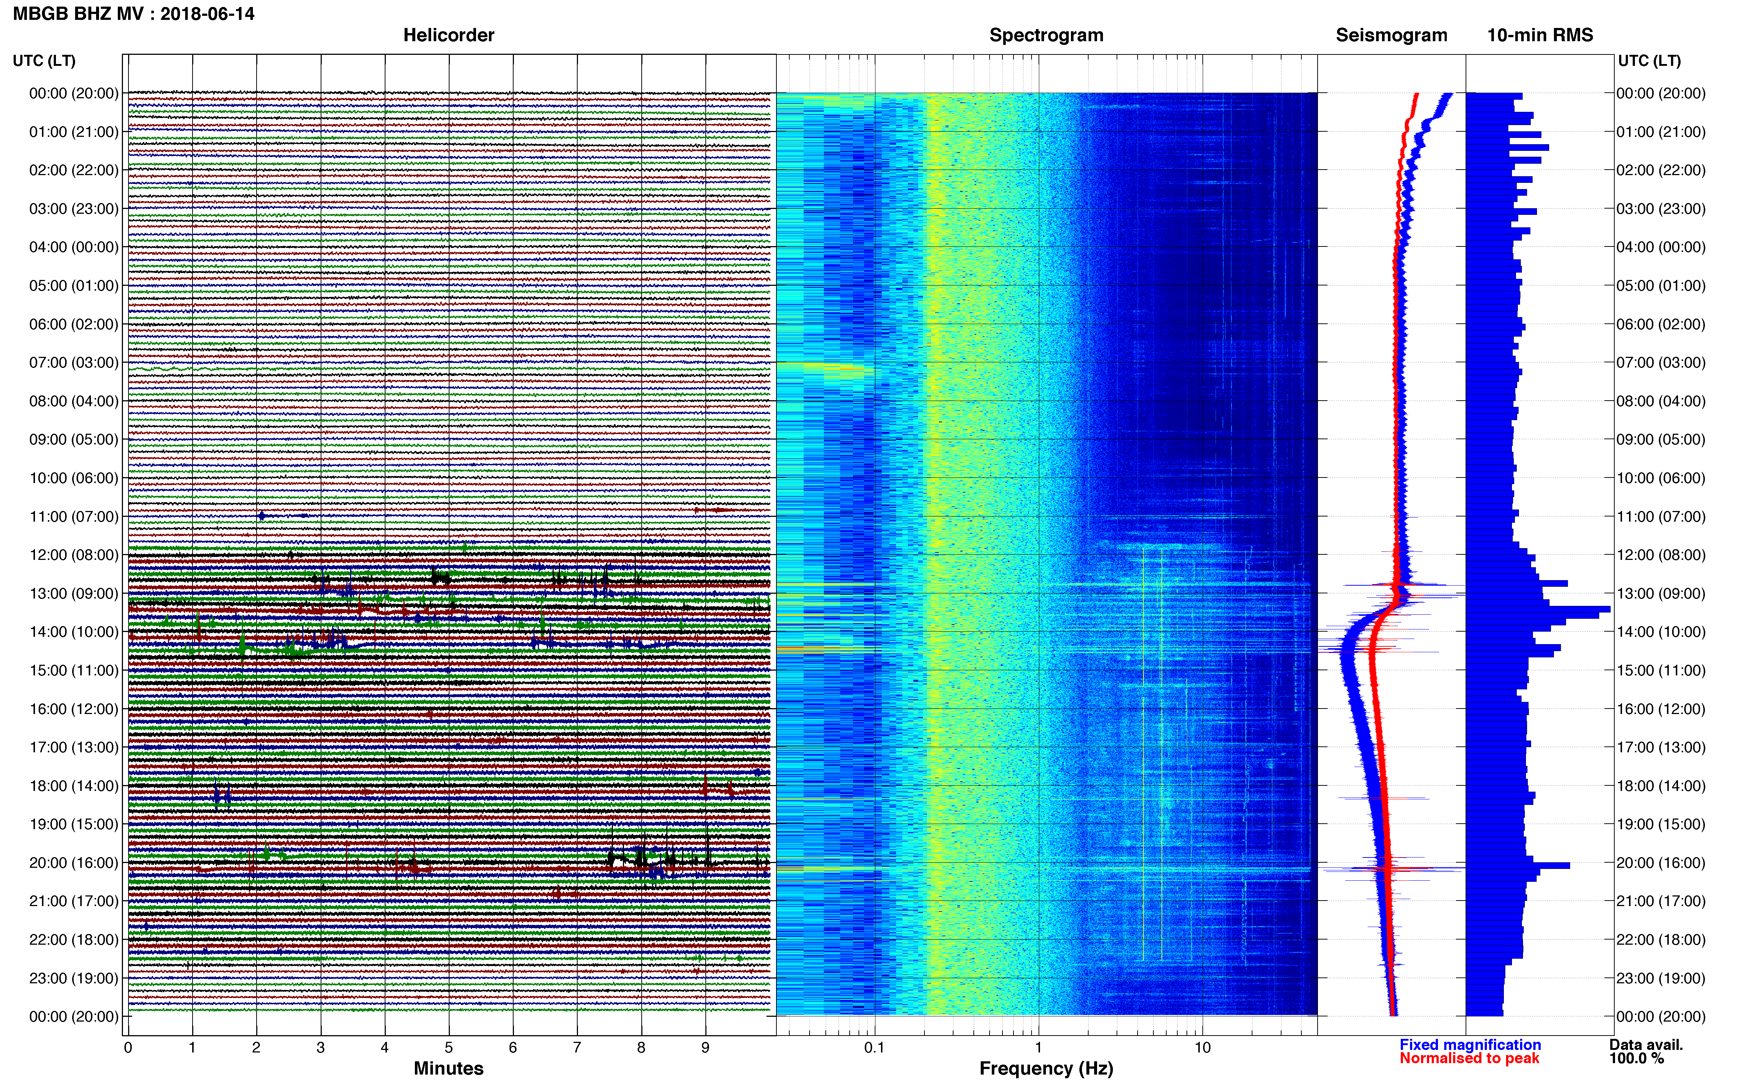Image resolution: width=1745 pixels, height=1090 pixels.
Task: Click left time label '17:00 (13:00)'
Action: 74,748
